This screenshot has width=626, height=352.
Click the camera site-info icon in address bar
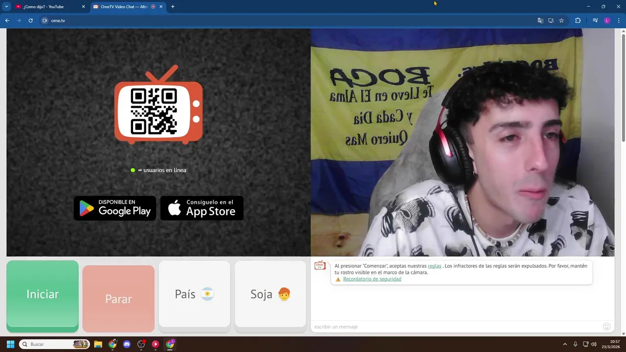(x=45, y=21)
